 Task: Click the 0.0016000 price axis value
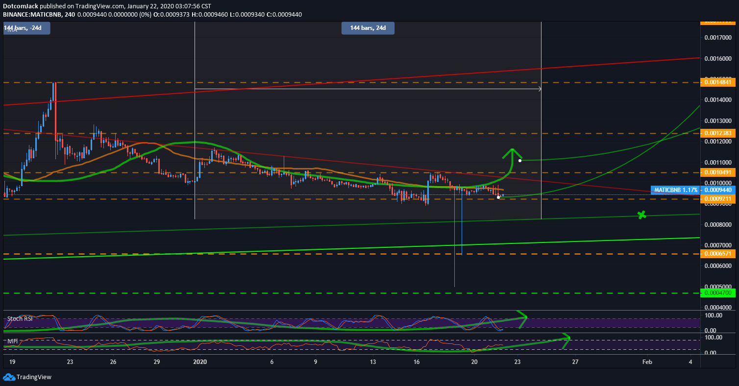[x=718, y=58]
